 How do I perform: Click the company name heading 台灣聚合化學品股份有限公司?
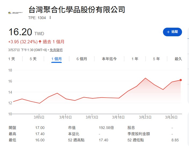77,9
